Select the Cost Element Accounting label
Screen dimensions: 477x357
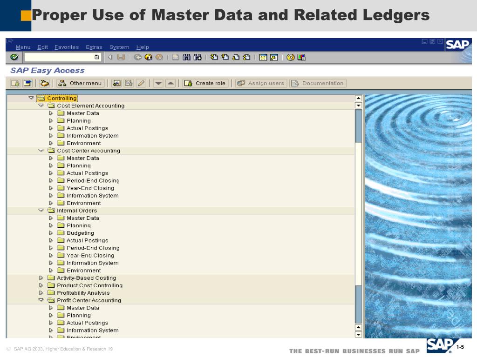(91, 106)
